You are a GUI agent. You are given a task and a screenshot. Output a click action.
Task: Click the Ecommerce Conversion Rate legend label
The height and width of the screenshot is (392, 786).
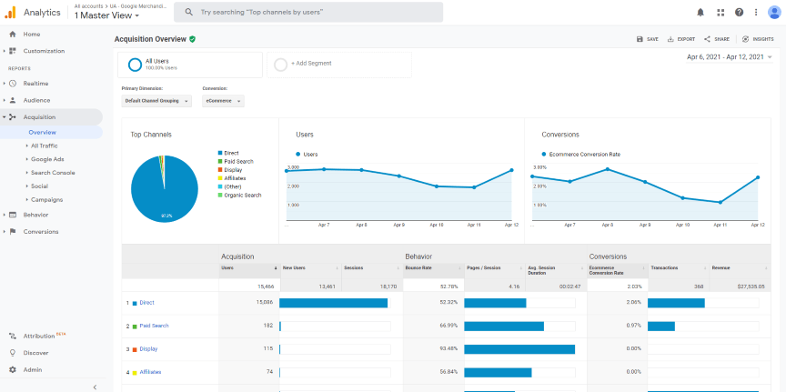(x=585, y=155)
